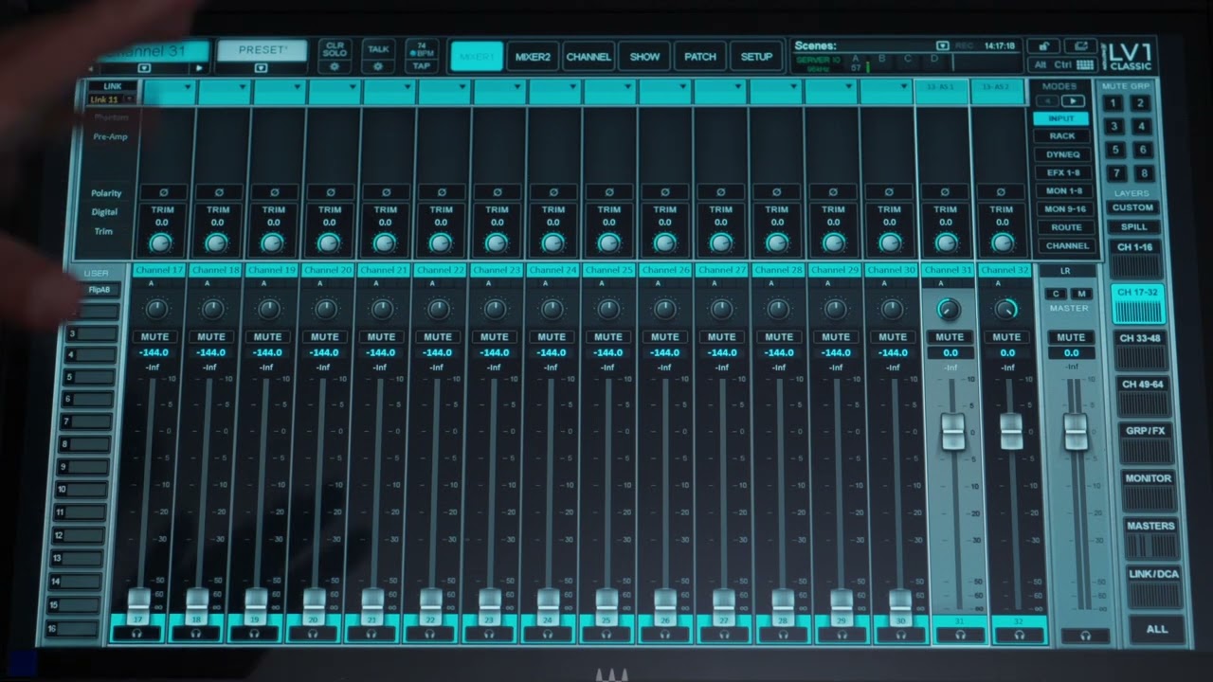Viewport: 1213px width, 682px height.
Task: Select the DYN/EQ mode
Action: [x=1062, y=154]
